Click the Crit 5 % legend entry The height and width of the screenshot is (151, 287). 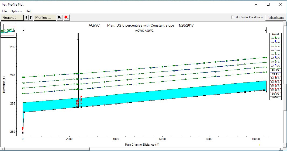pyautogui.click(x=275, y=94)
